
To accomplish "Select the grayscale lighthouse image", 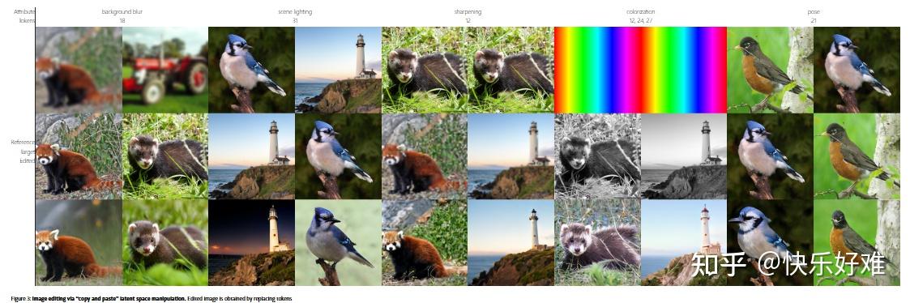I will pos(684,156).
